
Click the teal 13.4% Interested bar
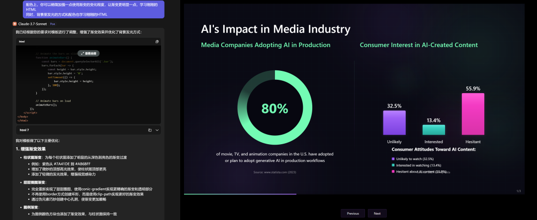[x=434, y=130]
